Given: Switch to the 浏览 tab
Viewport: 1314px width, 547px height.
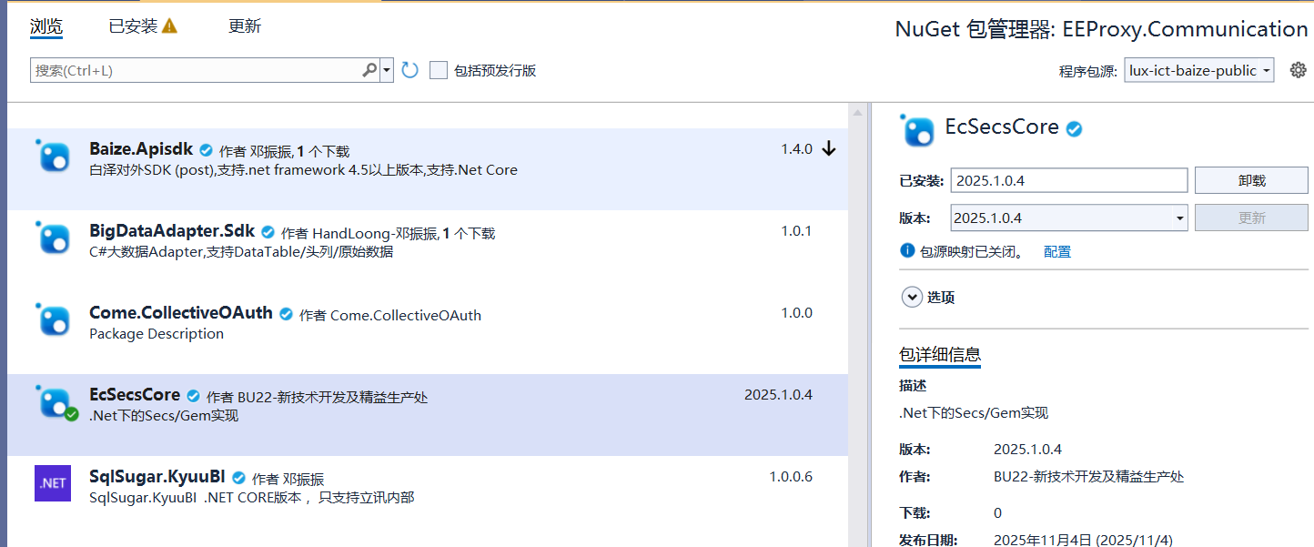Looking at the screenshot, I should pos(46,26).
